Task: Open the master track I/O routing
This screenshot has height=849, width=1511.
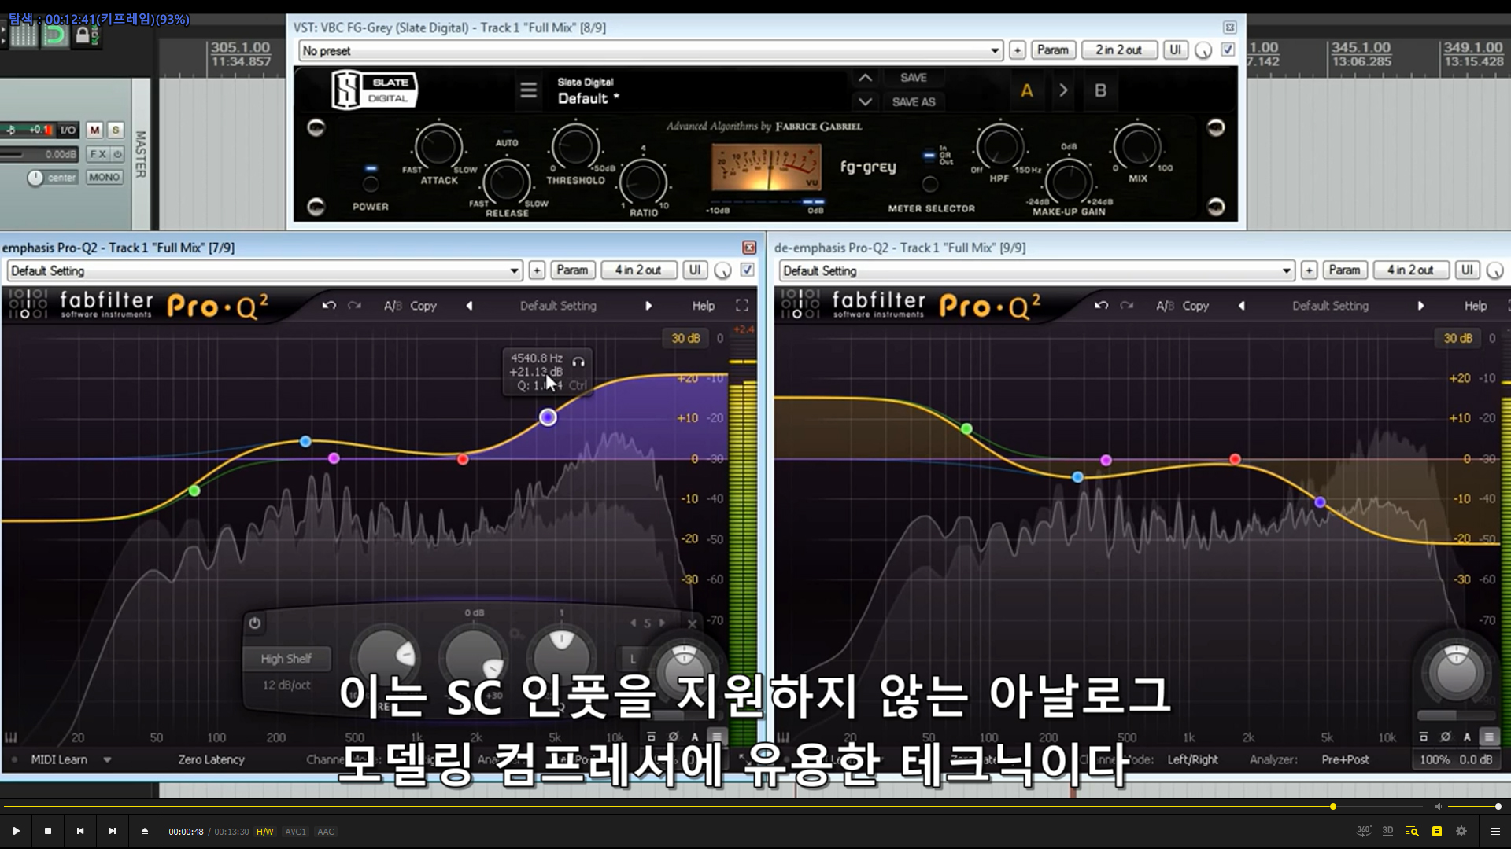Action: [68, 130]
